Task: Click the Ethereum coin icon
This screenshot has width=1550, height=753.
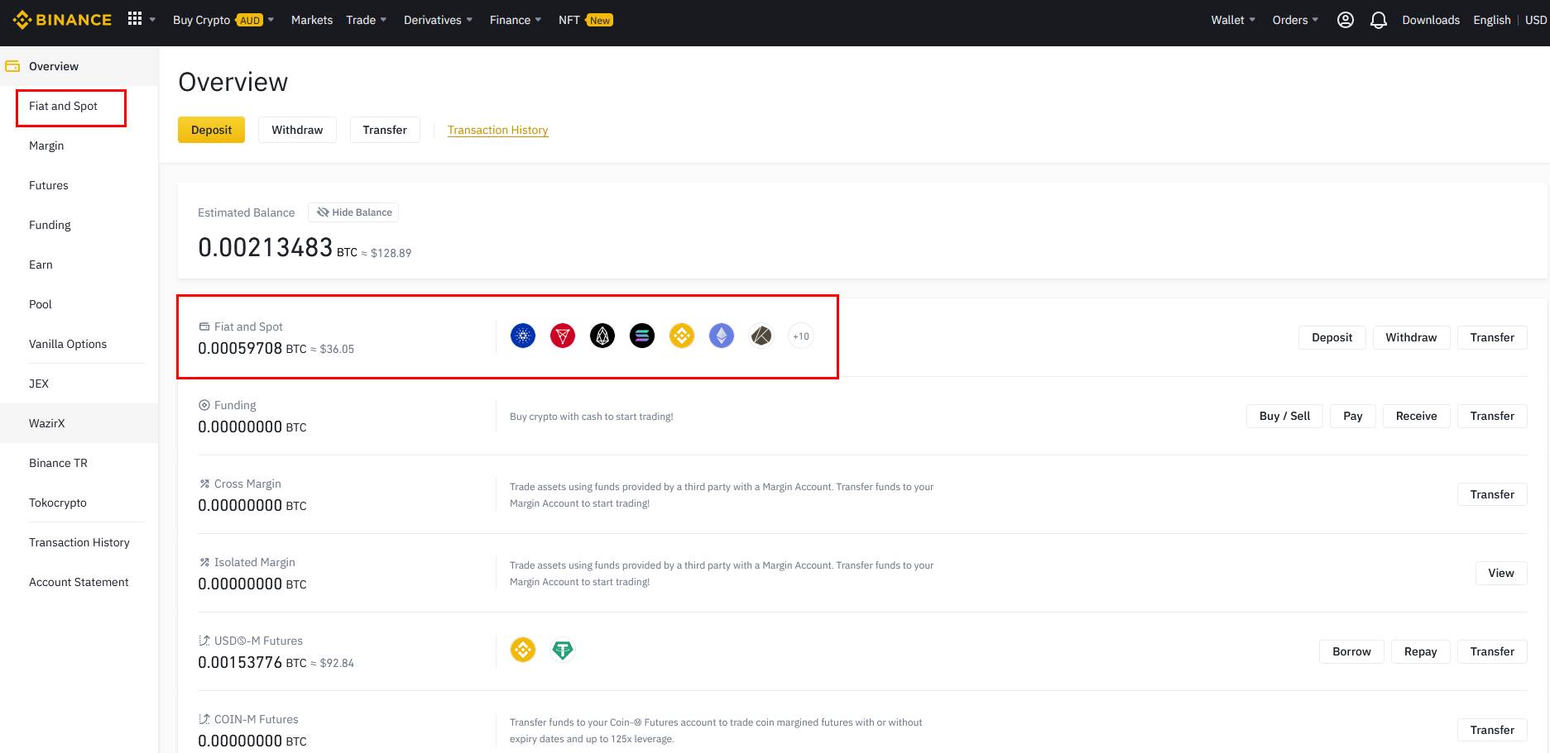Action: 722,336
